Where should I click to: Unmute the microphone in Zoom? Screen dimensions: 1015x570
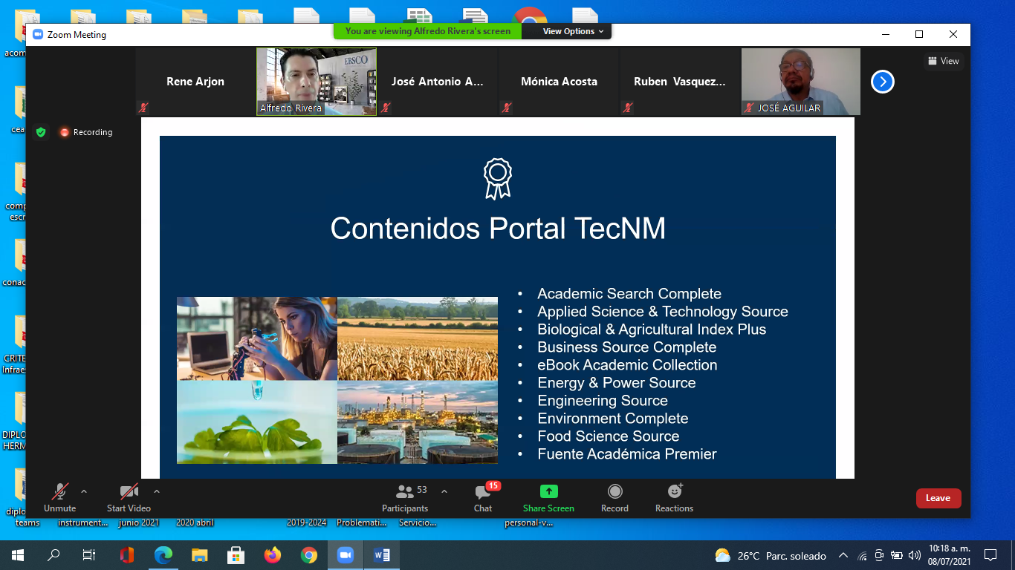pos(59,497)
